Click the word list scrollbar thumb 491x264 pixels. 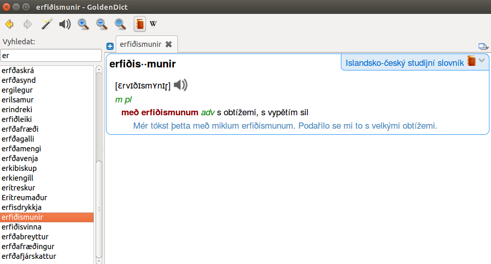(99, 209)
